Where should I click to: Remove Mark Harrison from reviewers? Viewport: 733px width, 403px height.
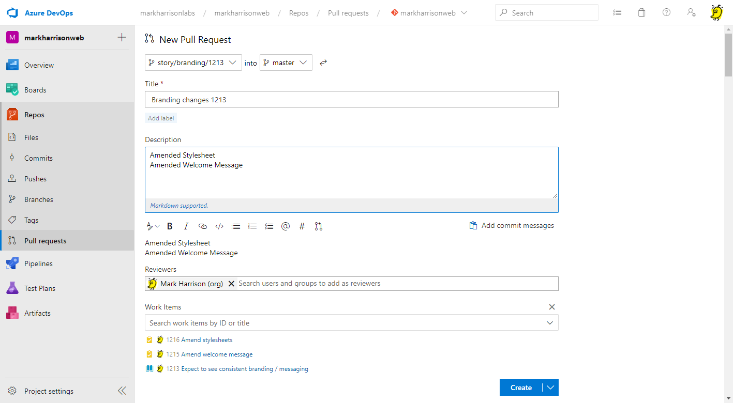pos(231,284)
